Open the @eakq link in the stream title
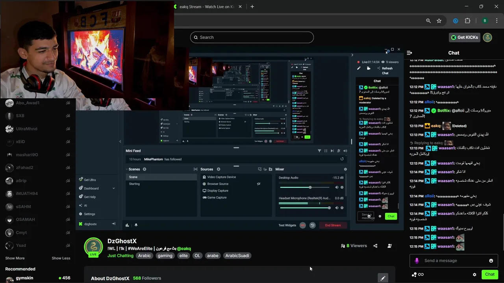504x283 pixels. (184, 248)
